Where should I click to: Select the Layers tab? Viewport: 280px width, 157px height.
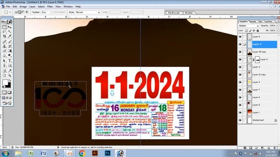tap(244, 21)
